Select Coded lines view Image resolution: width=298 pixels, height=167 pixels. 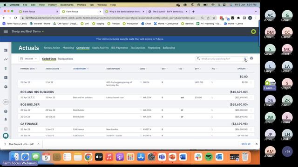(x=49, y=59)
